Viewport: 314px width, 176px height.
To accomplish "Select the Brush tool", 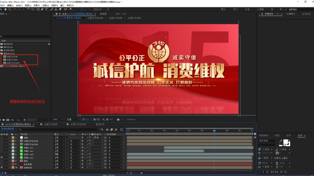I will [x=52, y=9].
